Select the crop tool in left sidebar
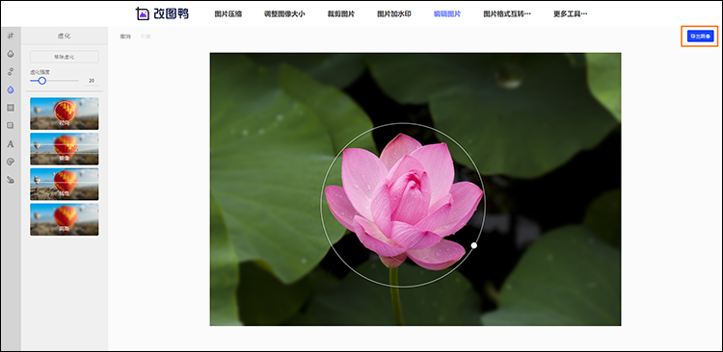Viewport: 723px width, 352px height. [x=11, y=36]
